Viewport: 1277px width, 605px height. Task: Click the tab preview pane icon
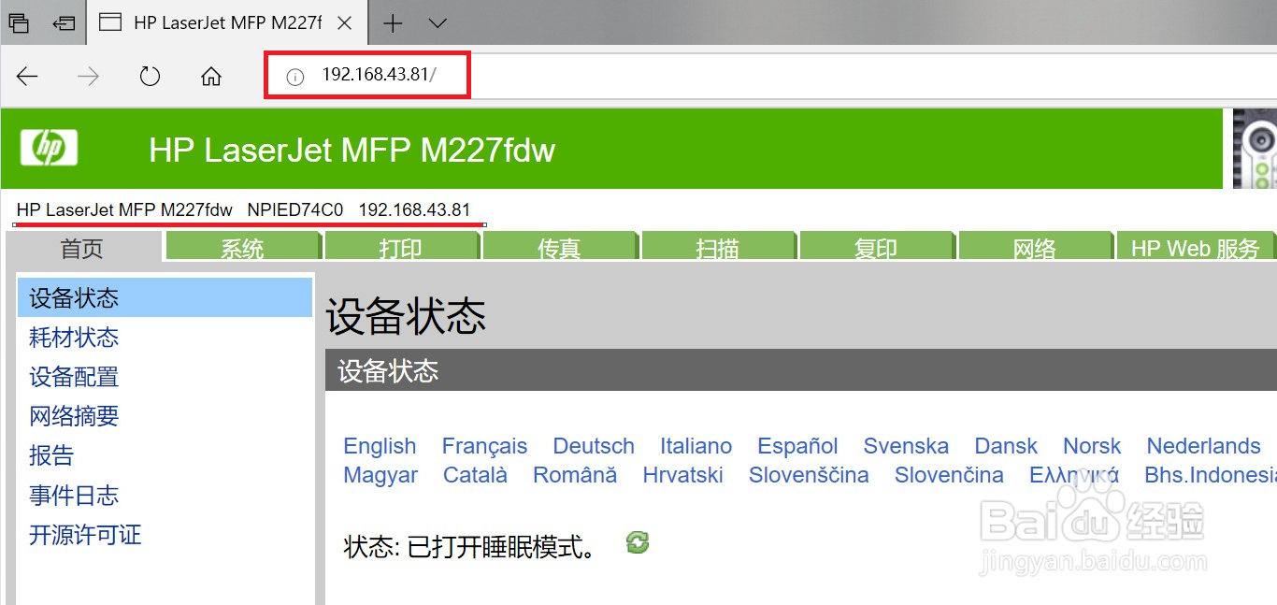click(x=19, y=22)
